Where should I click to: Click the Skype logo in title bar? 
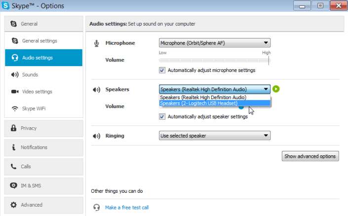5,5
